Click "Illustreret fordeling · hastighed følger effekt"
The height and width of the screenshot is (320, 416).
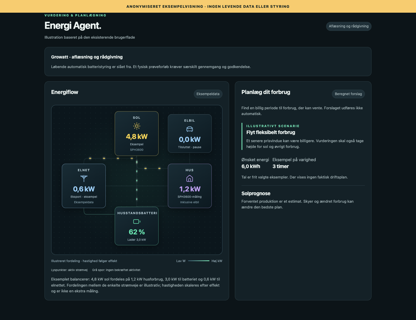pyautogui.click(x=84, y=261)
